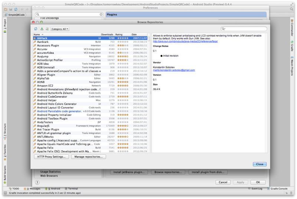
Task: Click the sort plugins toolbar icon
Action: pos(47,29)
